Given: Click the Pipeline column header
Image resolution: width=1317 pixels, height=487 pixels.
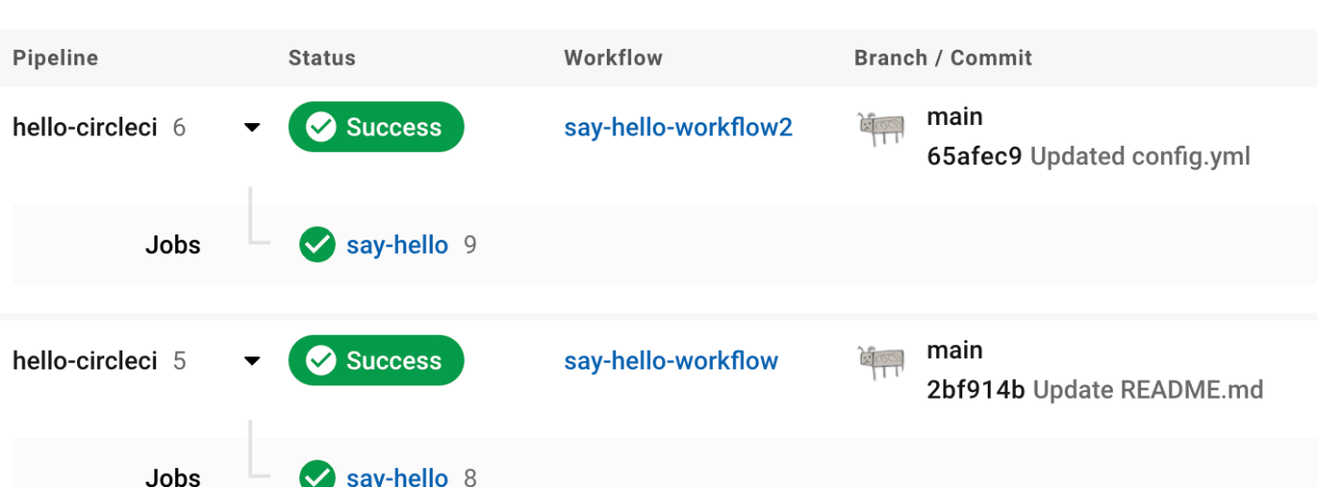Looking at the screenshot, I should coord(56,57).
